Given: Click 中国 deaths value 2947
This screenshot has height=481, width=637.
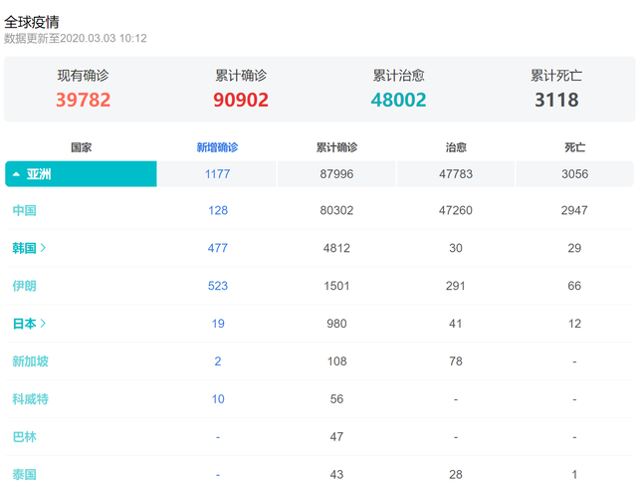Looking at the screenshot, I should coord(574,210).
